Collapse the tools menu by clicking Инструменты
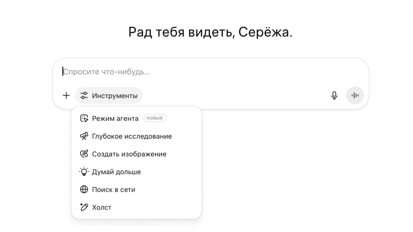Viewport: 413px width, 232px height. pos(109,96)
